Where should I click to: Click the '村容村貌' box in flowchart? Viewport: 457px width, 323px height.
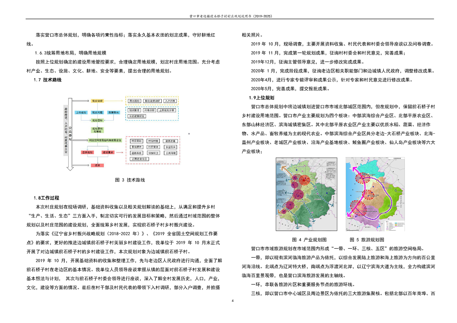pyautogui.click(x=153, y=141)
